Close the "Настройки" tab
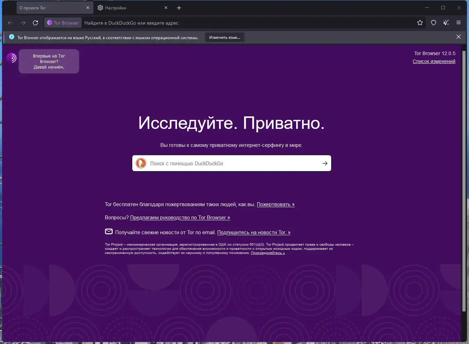 (166, 8)
